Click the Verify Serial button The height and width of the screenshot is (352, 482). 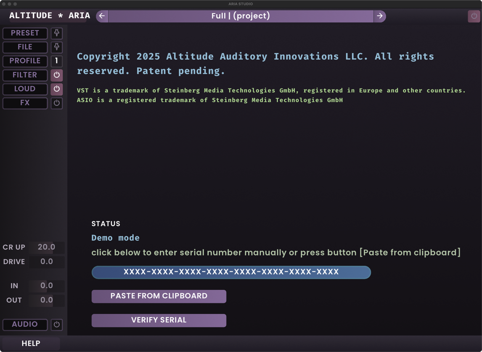[159, 320]
